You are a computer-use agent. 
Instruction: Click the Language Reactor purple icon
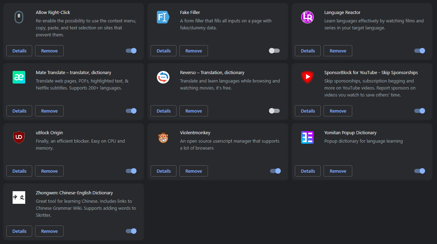(x=307, y=17)
